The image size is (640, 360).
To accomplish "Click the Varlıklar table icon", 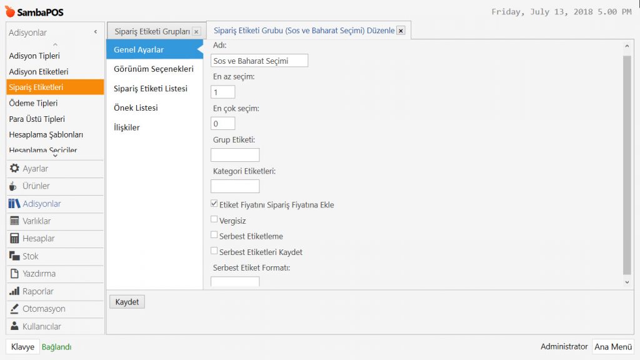I will click(14, 221).
